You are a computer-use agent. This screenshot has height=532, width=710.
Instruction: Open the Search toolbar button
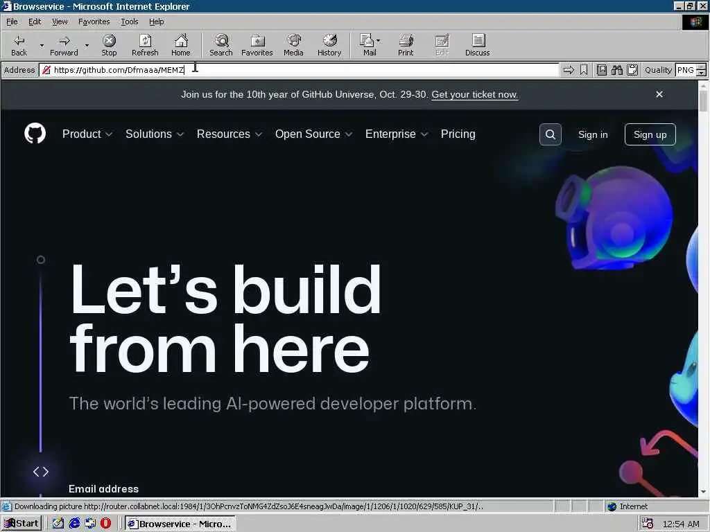point(221,45)
